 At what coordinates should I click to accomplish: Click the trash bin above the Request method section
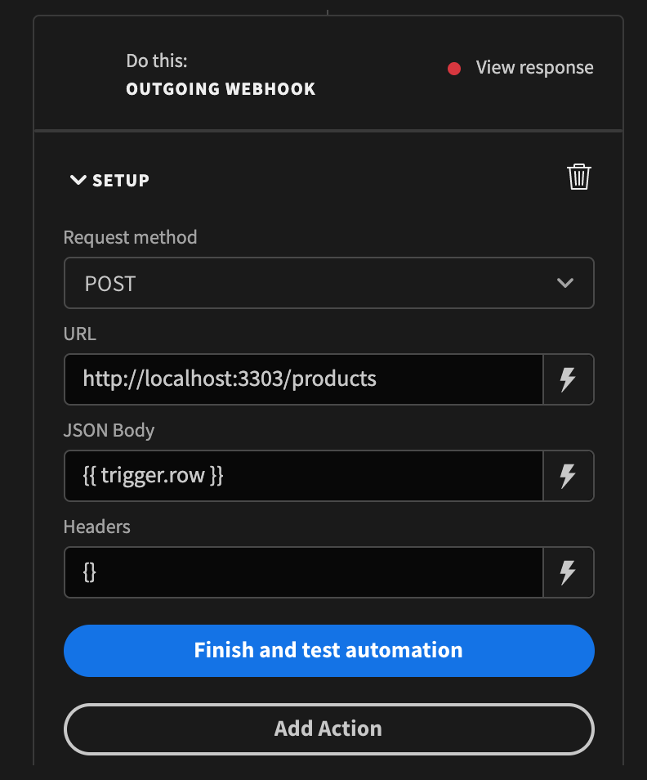click(579, 177)
